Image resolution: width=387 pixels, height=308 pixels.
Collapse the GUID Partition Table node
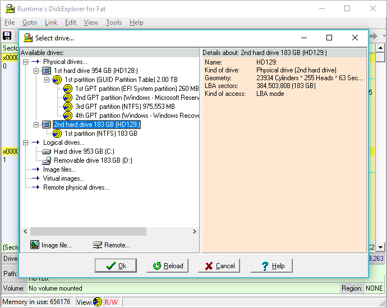pyautogui.click(x=47, y=80)
